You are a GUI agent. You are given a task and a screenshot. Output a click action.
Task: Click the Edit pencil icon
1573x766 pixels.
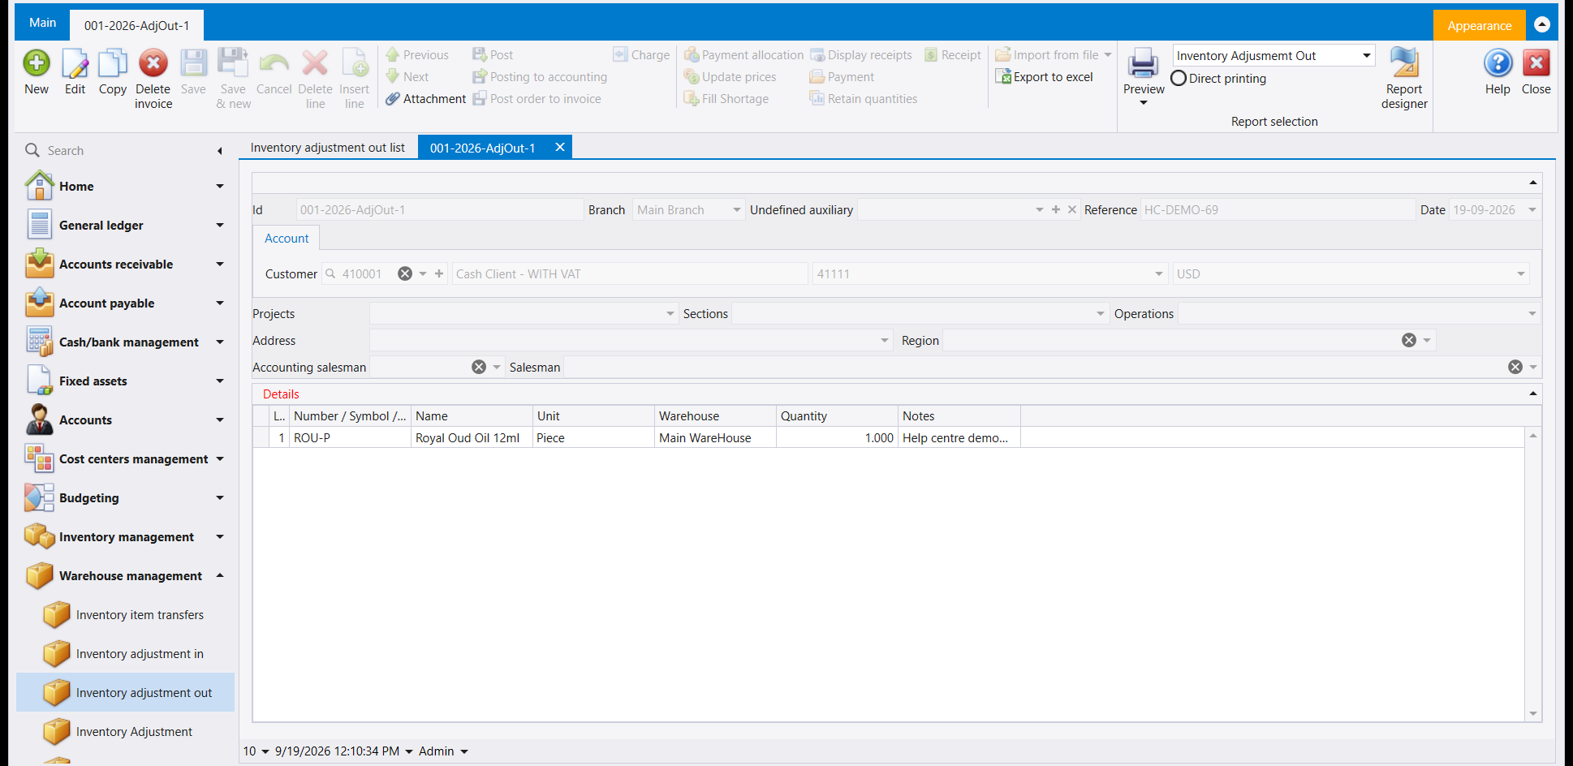pyautogui.click(x=75, y=63)
